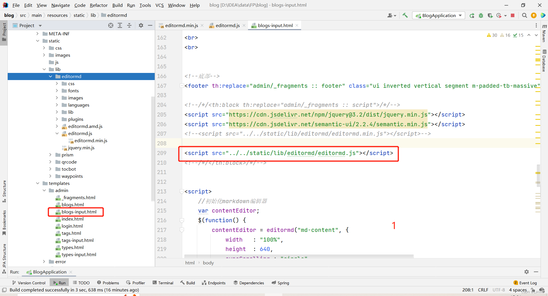Expand the prism folder
The width and height of the screenshot is (548, 296).
[x=51, y=155]
